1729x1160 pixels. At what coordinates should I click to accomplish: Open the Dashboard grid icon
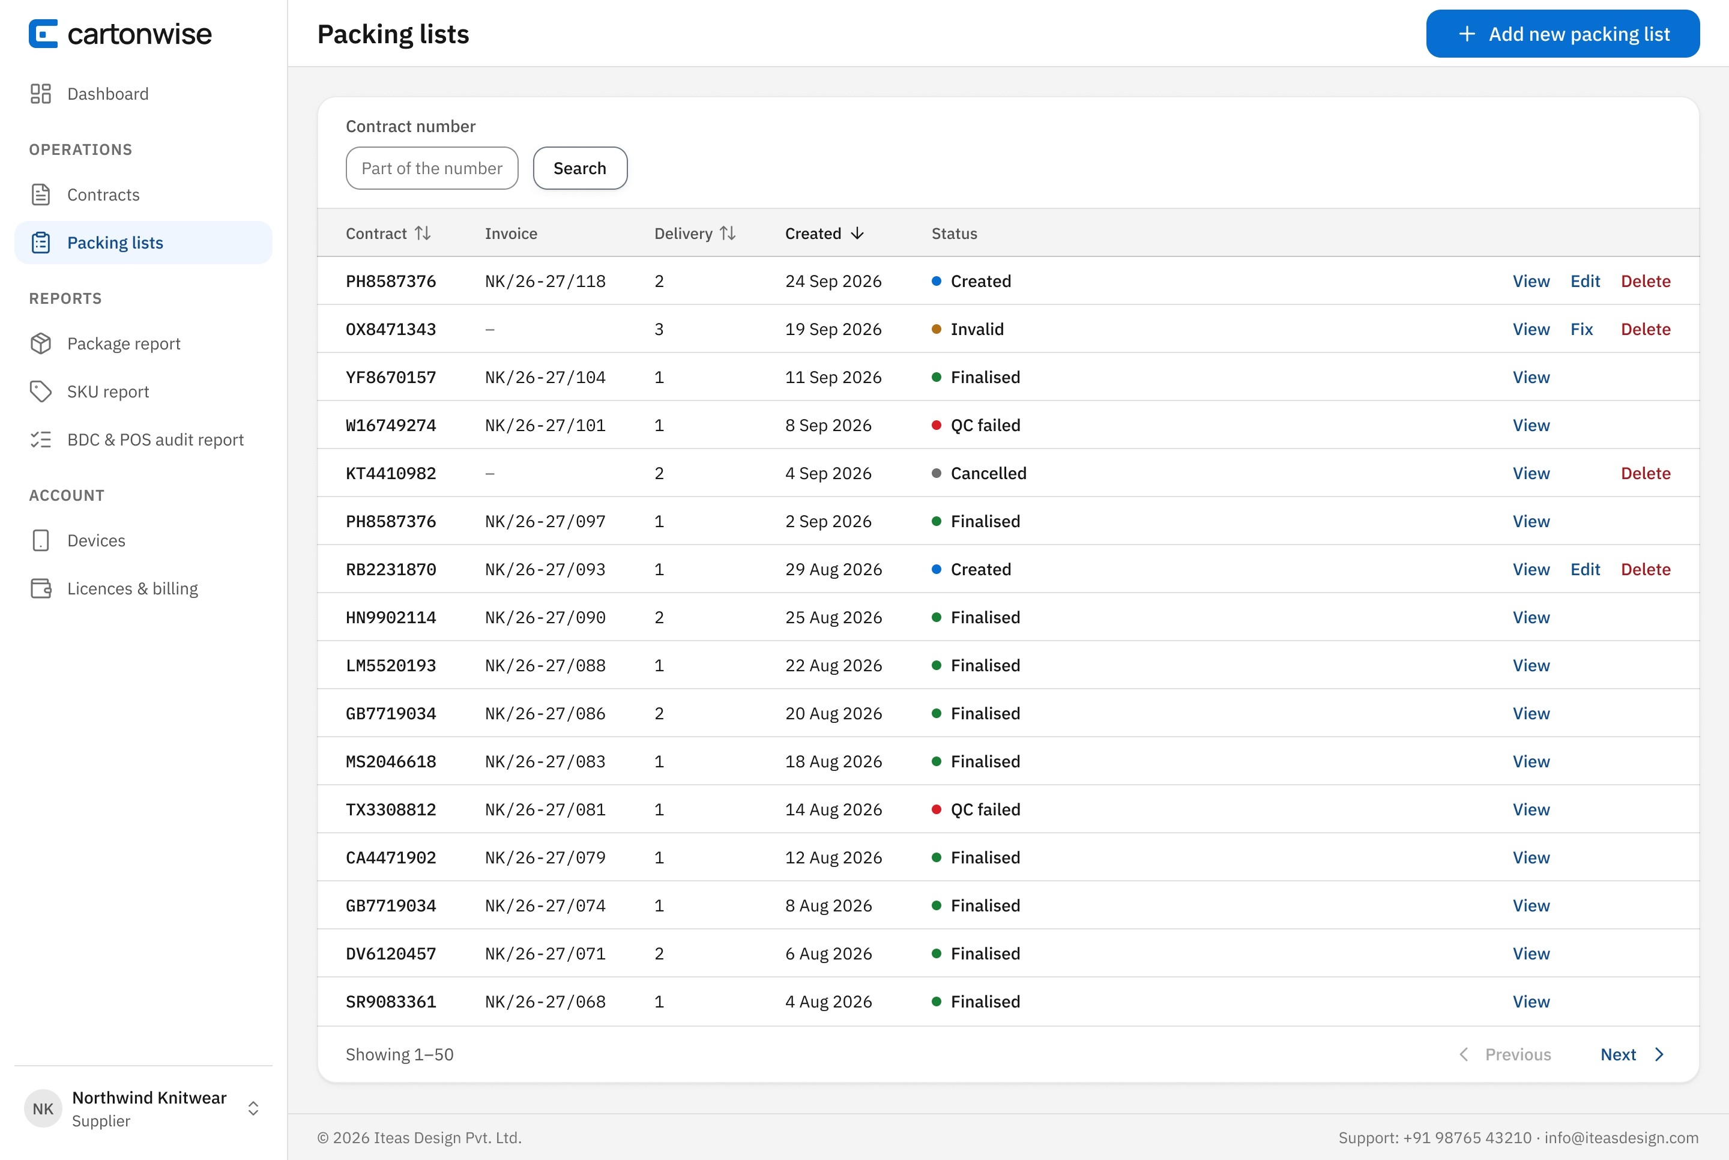41,94
